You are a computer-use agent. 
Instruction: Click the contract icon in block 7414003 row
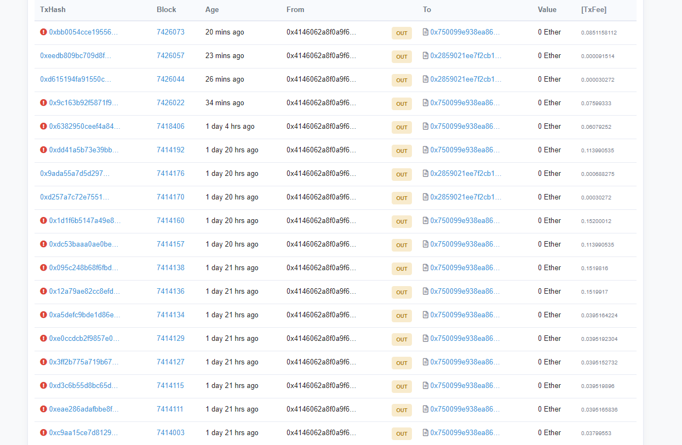pyautogui.click(x=426, y=432)
